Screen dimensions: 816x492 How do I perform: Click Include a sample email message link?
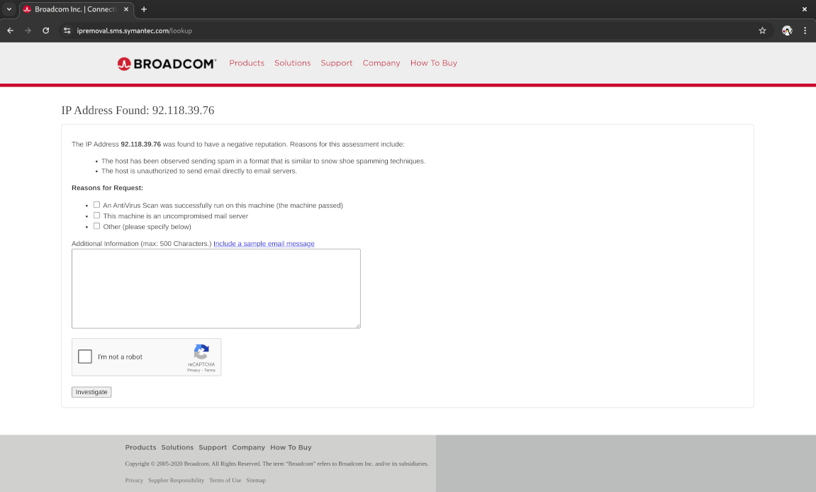click(x=264, y=244)
